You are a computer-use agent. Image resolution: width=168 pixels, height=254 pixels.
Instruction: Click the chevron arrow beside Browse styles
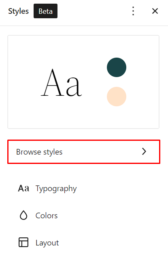pos(144,152)
